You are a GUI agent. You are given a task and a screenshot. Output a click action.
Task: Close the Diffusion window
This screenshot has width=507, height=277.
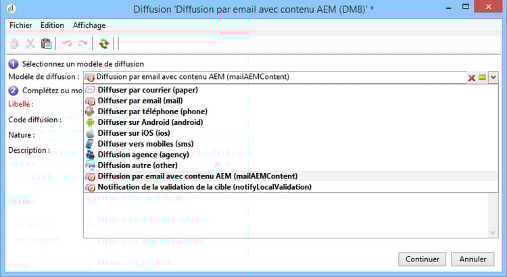pos(488,7)
